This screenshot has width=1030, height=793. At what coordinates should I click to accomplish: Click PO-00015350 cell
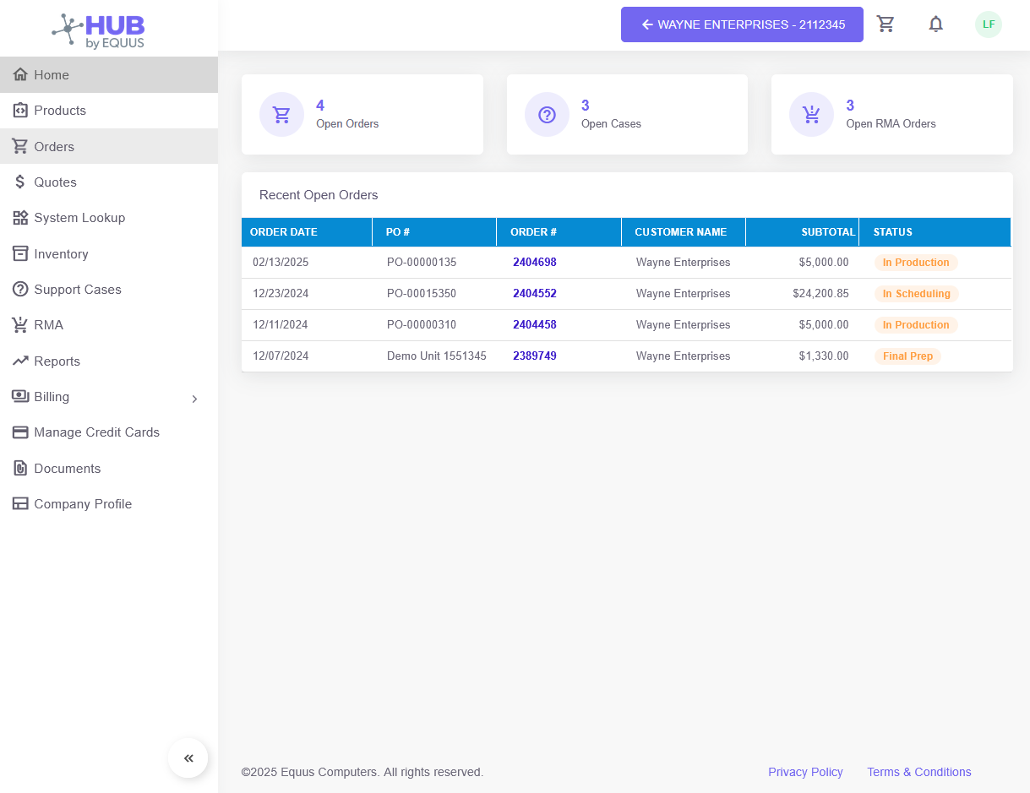pyautogui.click(x=422, y=294)
